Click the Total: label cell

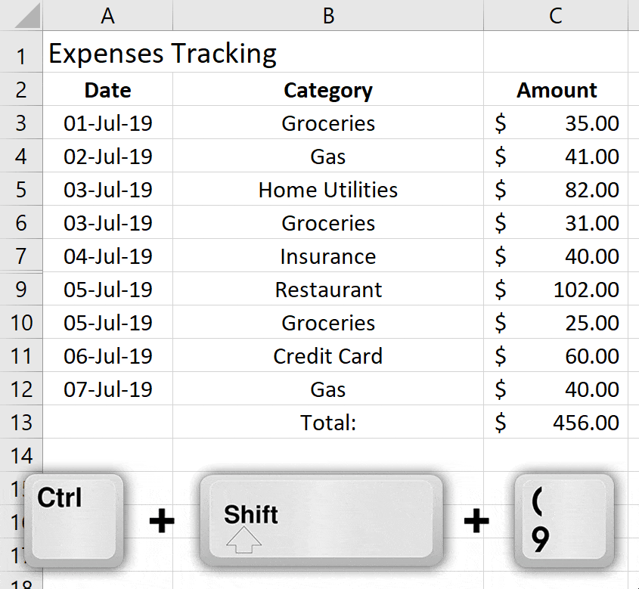[327, 423]
